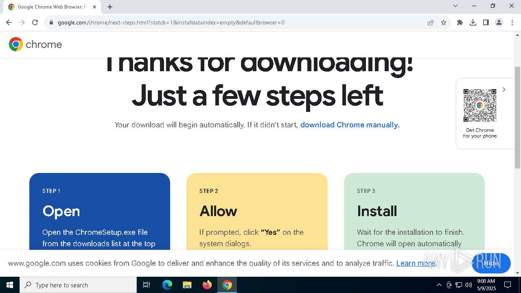Open the taskbar clock showing 9:00 AM

click(x=486, y=285)
